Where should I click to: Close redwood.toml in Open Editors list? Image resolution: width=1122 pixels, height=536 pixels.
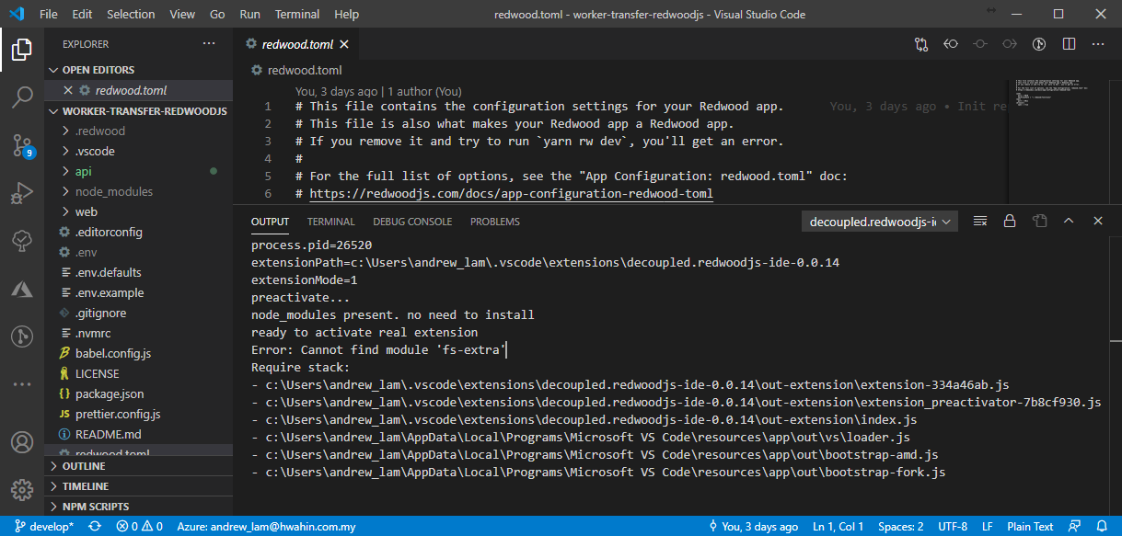tap(67, 90)
